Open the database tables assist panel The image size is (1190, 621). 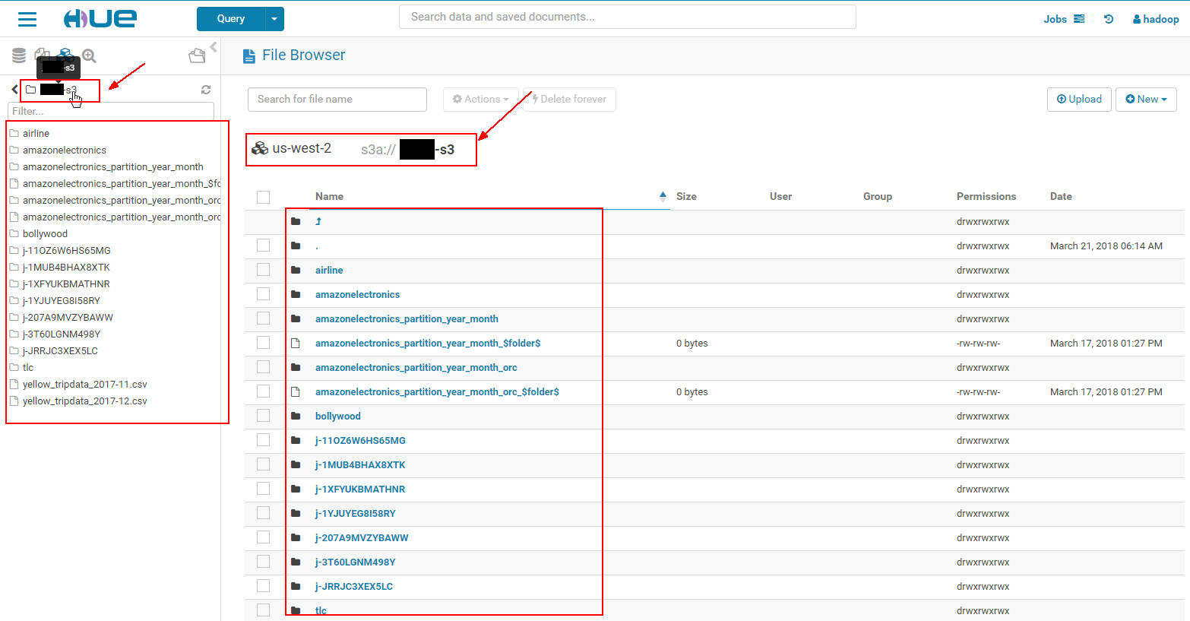click(18, 55)
